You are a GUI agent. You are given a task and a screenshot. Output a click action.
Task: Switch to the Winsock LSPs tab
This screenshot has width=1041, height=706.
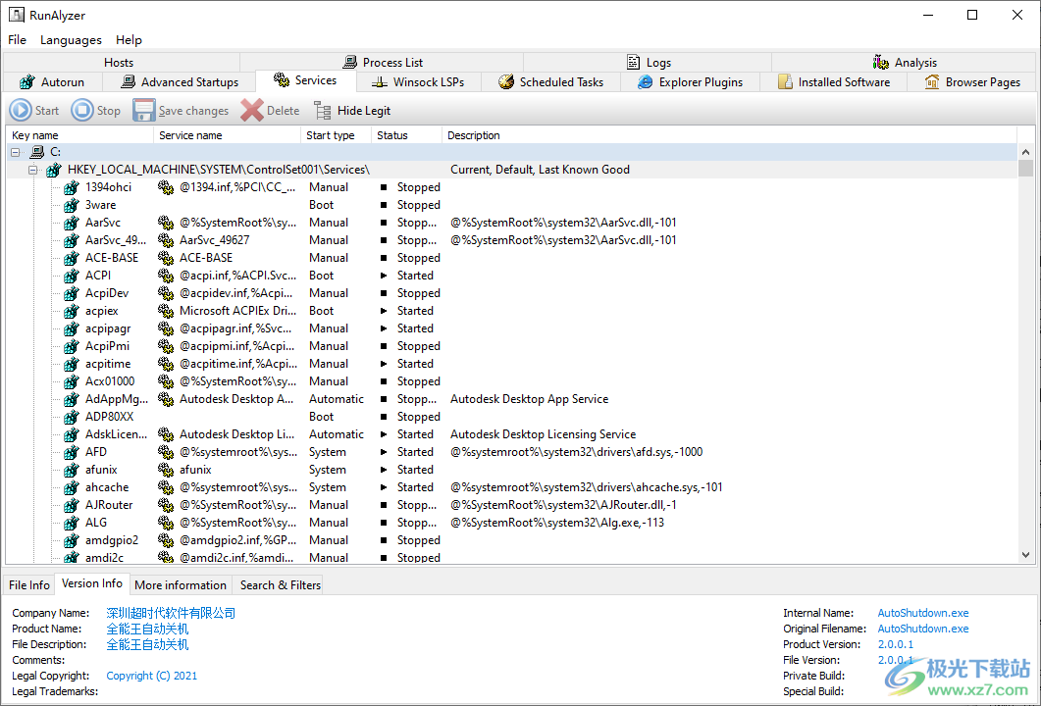click(x=418, y=82)
